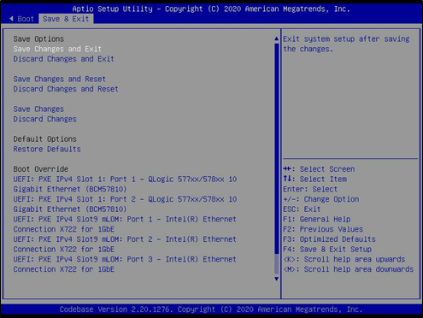This screenshot has width=423, height=318.
Task: Click the Save Options heading
Action: tap(38, 39)
